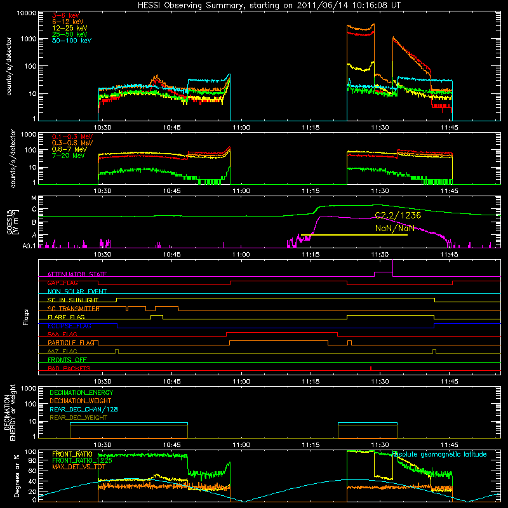Click the red BAD_PACKETS spike near 11:28
This screenshot has height=508, width=508.
click(x=371, y=368)
